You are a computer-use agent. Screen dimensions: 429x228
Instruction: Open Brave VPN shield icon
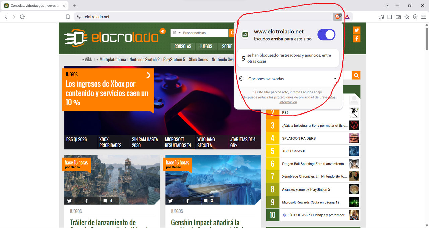pos(415,17)
